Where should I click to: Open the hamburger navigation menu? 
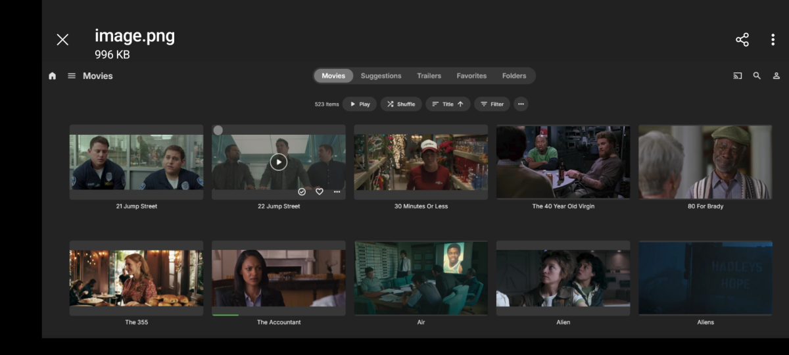coord(72,76)
